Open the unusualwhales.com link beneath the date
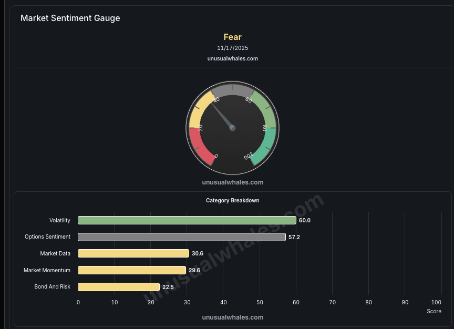The image size is (454, 329). pos(233,58)
